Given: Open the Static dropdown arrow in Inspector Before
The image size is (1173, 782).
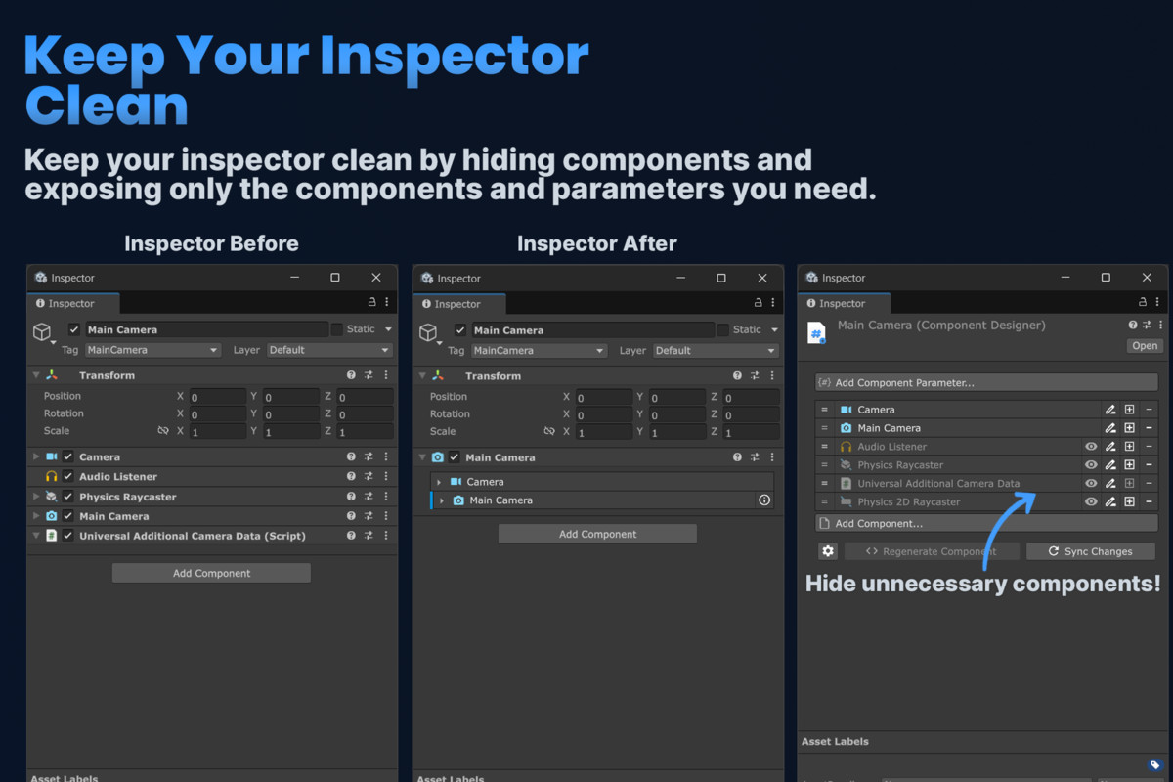Looking at the screenshot, I should [x=388, y=329].
